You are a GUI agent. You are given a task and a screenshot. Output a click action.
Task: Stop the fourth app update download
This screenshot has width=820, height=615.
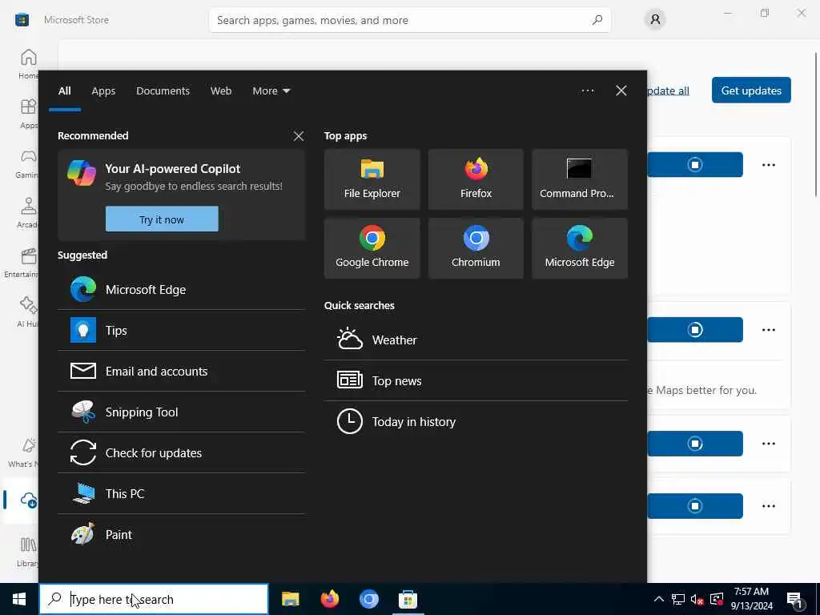click(x=695, y=506)
